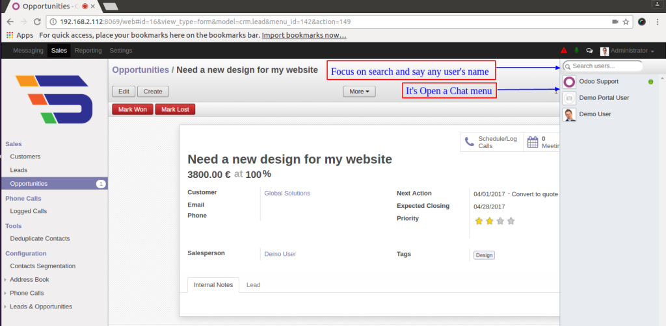
Task: Switch to the Lead tab
Action: (253, 285)
